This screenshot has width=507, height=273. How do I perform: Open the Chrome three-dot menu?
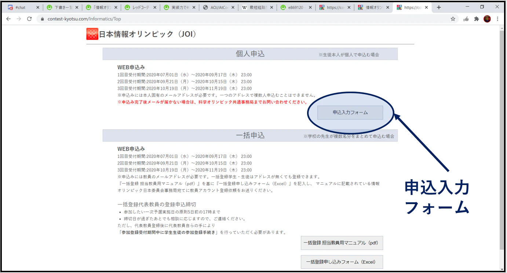498,19
